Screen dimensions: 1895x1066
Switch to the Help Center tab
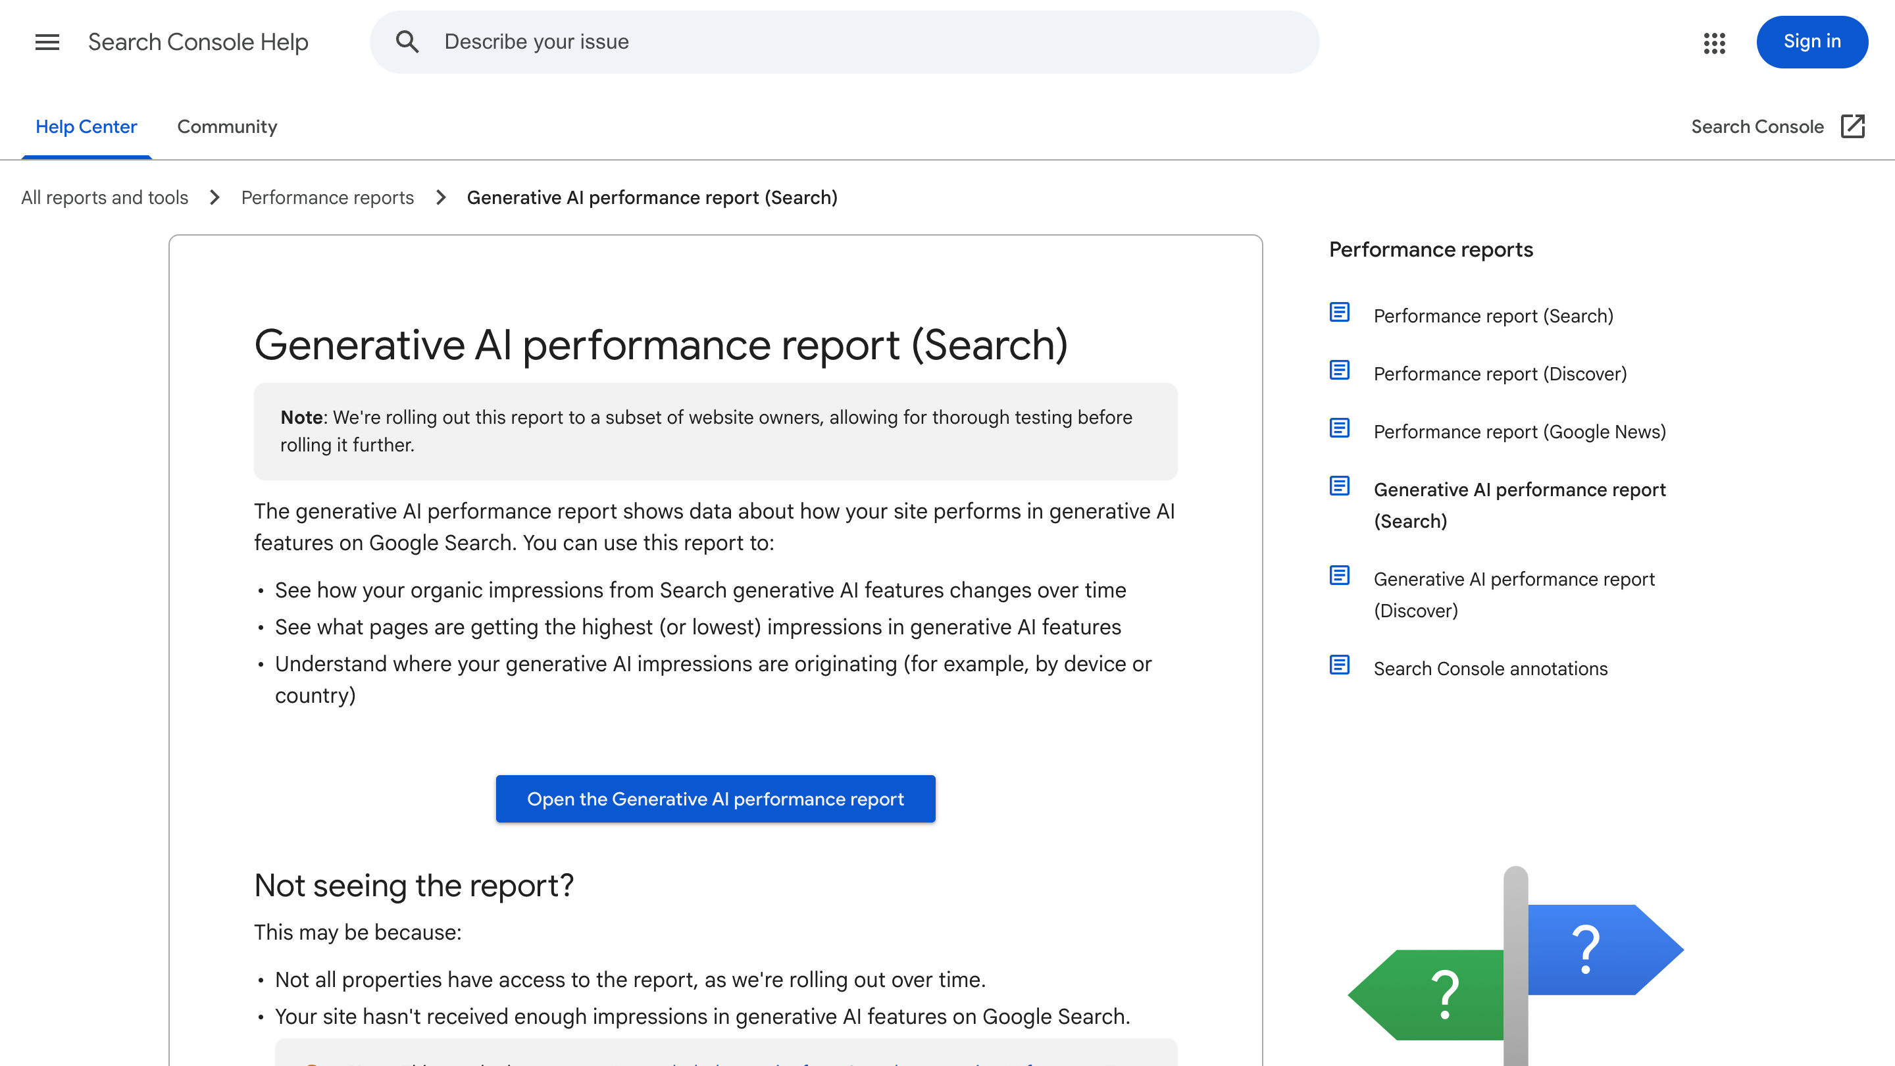87,126
